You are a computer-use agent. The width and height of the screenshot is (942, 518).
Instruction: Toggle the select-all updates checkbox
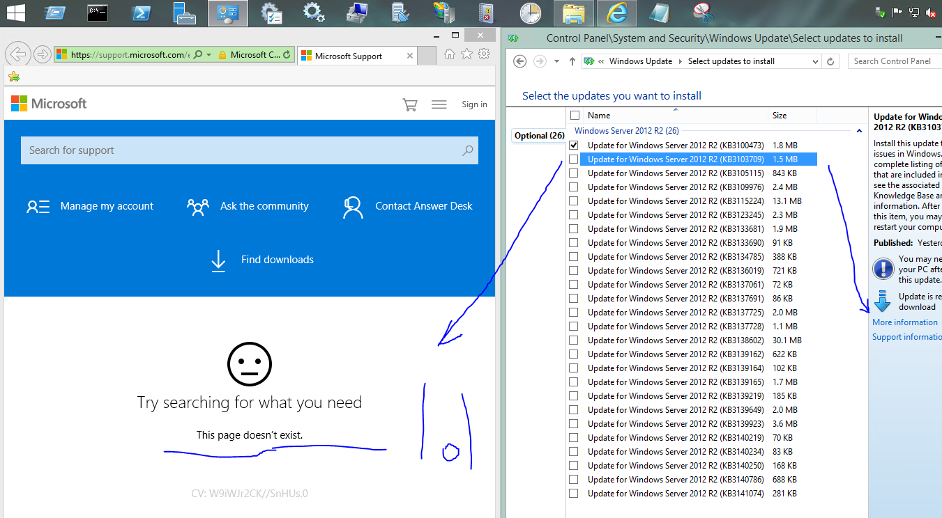click(575, 116)
